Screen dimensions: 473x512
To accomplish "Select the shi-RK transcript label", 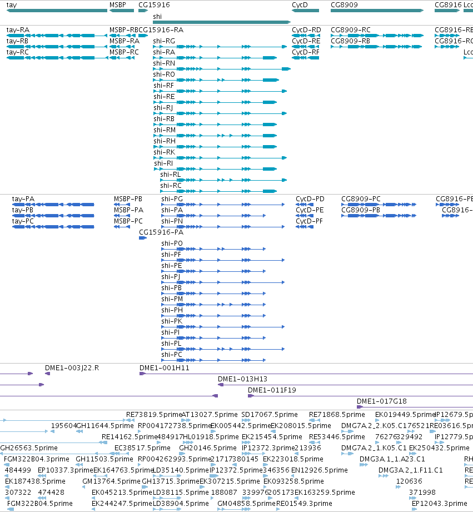I will 165,152.
